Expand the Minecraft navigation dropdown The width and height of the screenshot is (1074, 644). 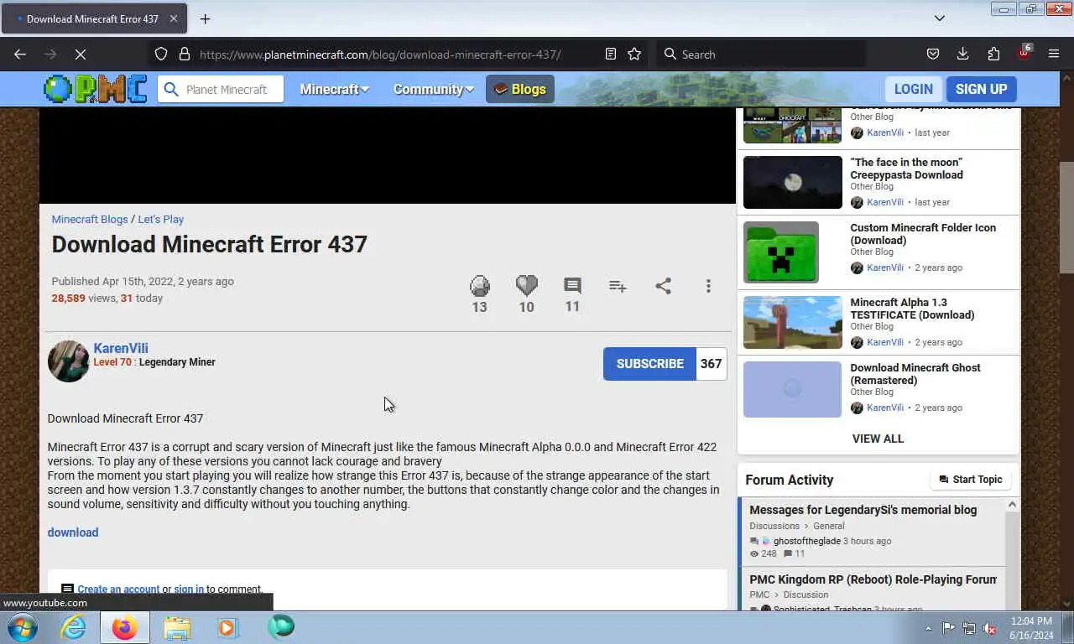point(334,89)
